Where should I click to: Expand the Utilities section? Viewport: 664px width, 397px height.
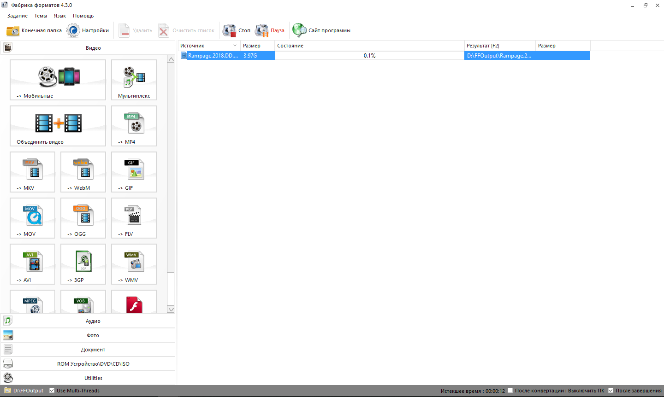coord(88,378)
